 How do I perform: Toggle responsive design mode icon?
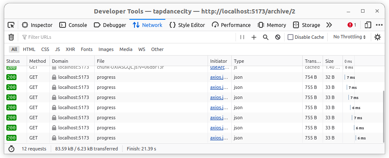pyautogui.click(x=368, y=25)
